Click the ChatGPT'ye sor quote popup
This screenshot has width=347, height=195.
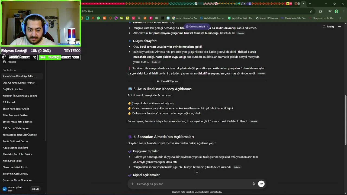click(x=168, y=82)
